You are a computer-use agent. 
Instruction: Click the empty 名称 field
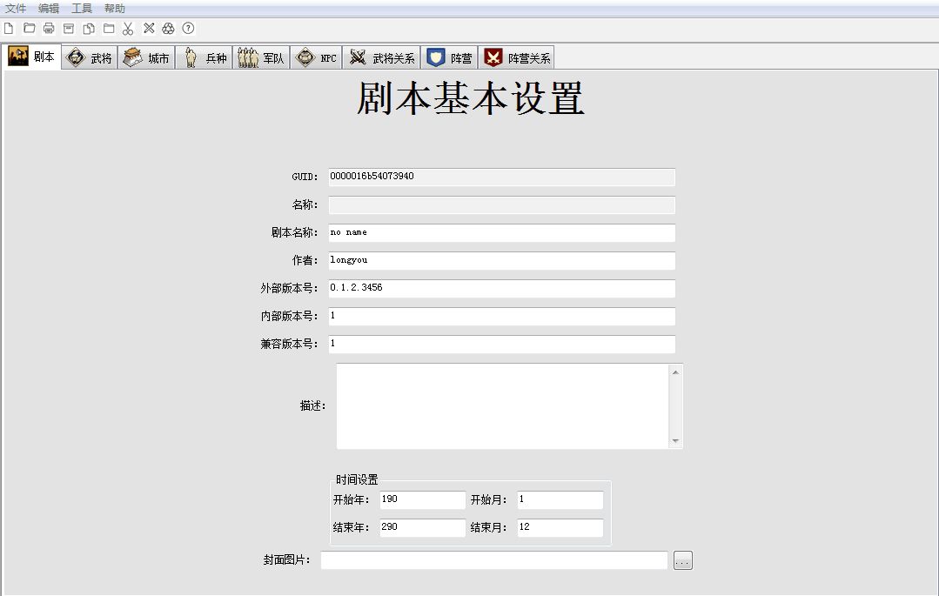tap(502, 204)
